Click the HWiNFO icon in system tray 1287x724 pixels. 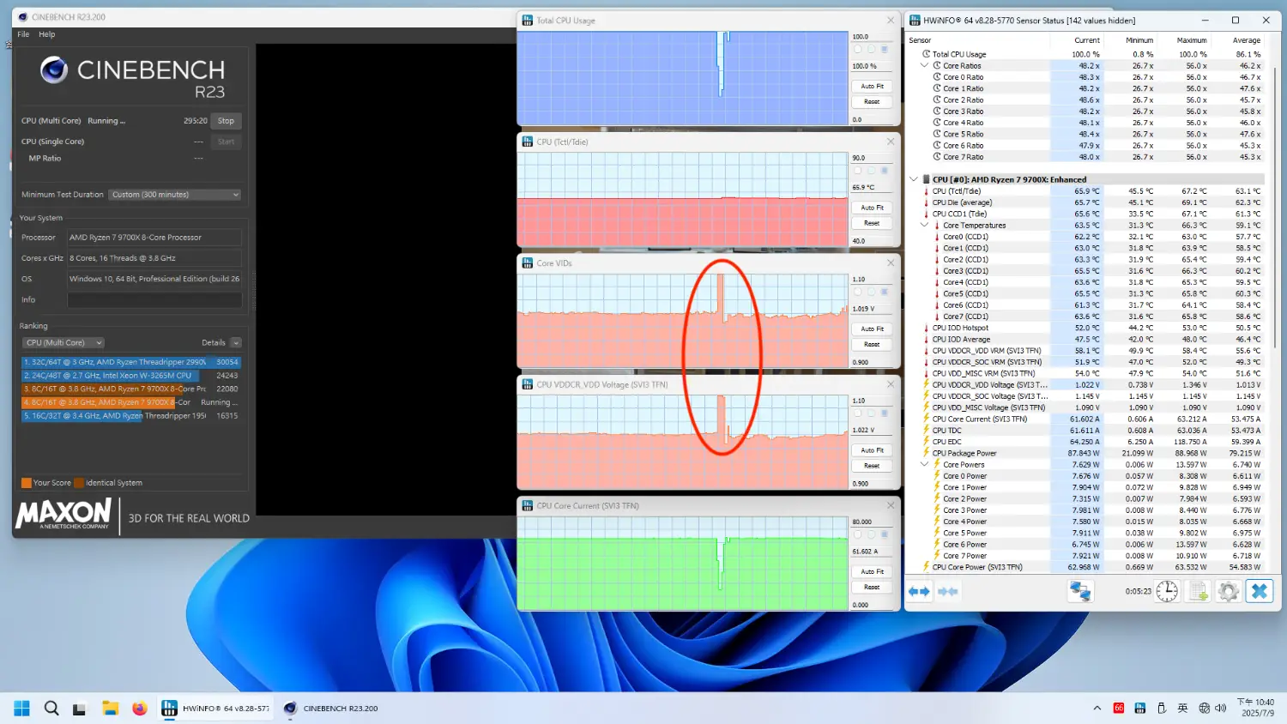[1139, 709]
